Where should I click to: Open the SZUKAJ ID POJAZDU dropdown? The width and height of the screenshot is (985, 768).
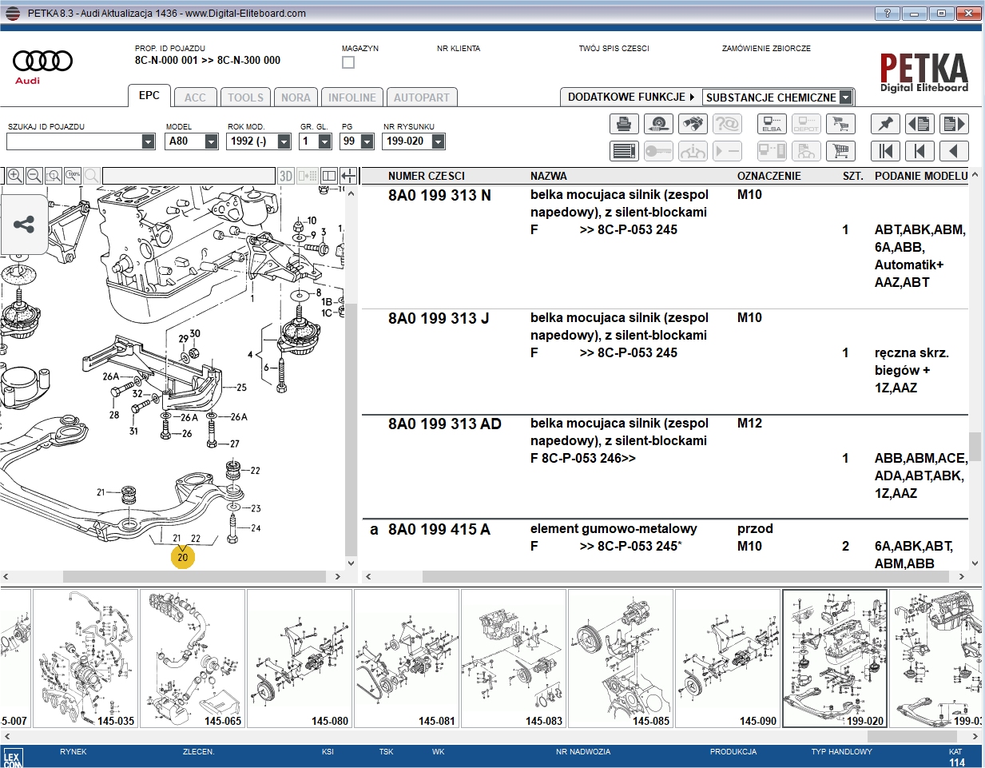click(x=148, y=141)
